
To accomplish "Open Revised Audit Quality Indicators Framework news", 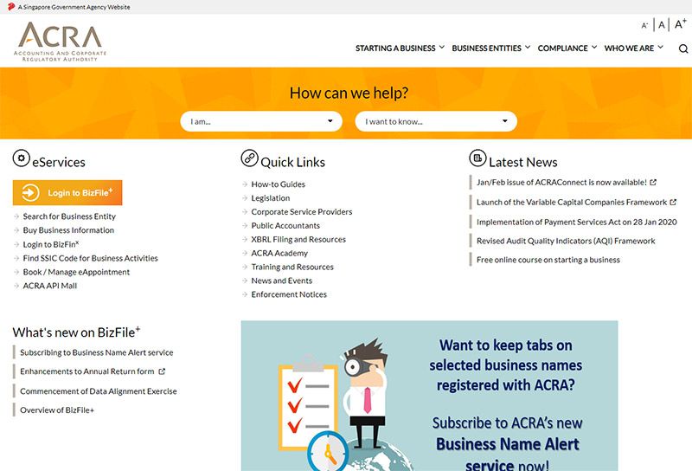I will tap(566, 241).
